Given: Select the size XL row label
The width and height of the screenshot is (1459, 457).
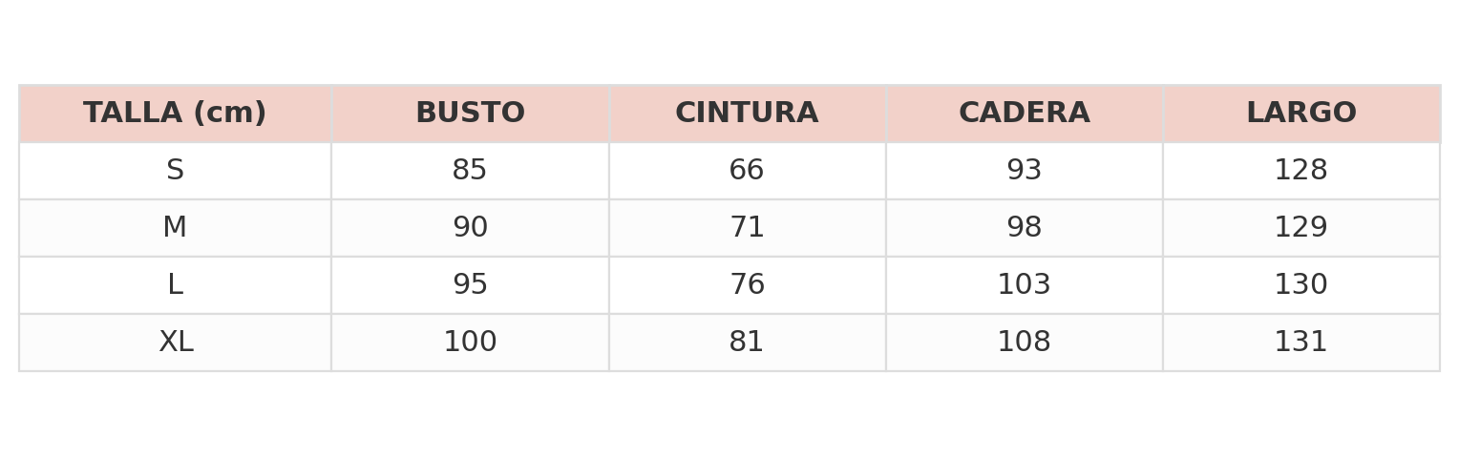Looking at the screenshot, I should point(176,343).
